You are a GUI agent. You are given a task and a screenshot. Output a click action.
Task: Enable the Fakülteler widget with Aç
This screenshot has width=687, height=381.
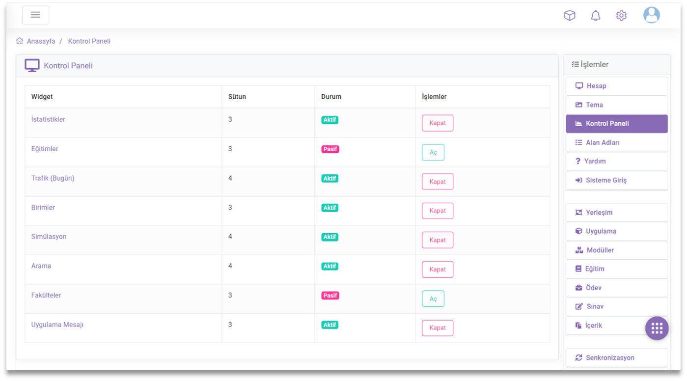coord(433,299)
